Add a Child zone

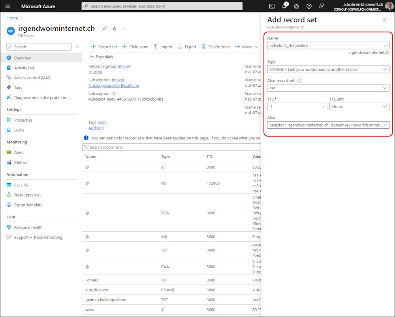coord(135,47)
